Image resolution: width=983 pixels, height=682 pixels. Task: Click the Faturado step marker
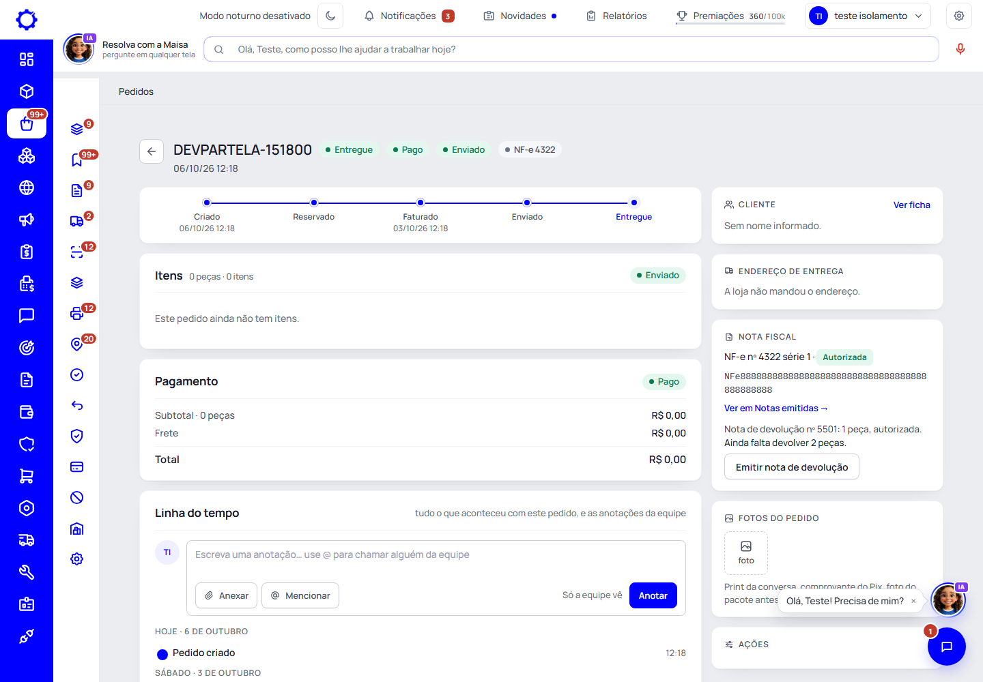point(421,203)
